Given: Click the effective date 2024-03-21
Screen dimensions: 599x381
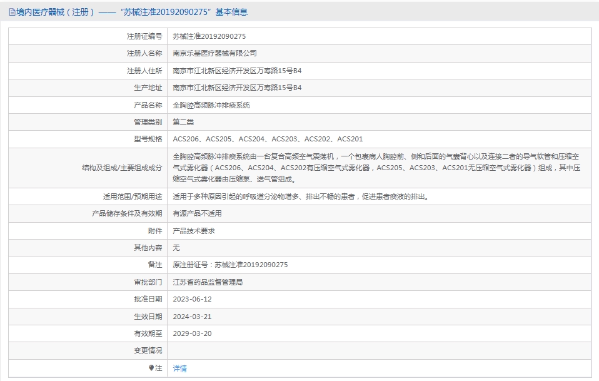Looking at the screenshot, I should [193, 317].
